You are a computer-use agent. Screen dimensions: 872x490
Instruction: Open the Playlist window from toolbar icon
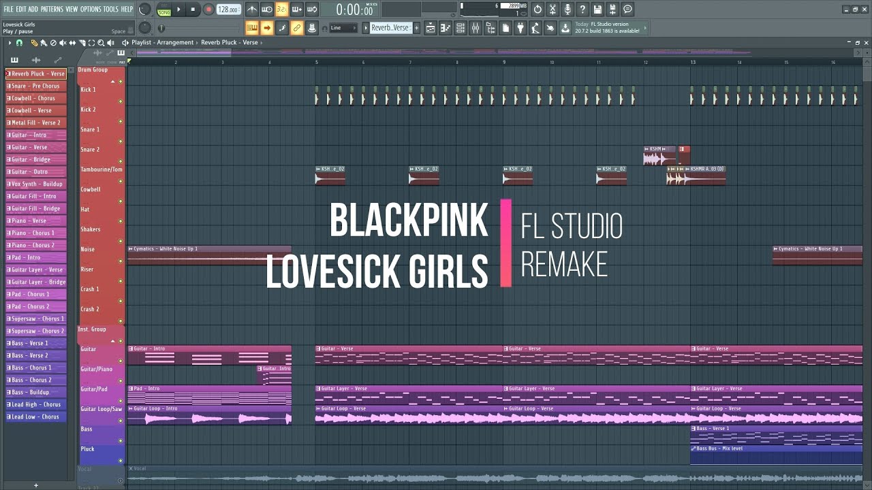[431, 28]
